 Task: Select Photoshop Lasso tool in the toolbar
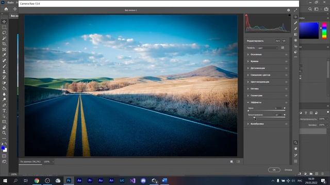tap(4, 33)
